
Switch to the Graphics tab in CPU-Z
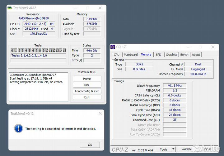pos(171,55)
